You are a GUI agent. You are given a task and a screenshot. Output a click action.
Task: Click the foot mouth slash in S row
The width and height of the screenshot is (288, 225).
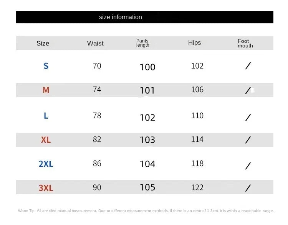248,66
